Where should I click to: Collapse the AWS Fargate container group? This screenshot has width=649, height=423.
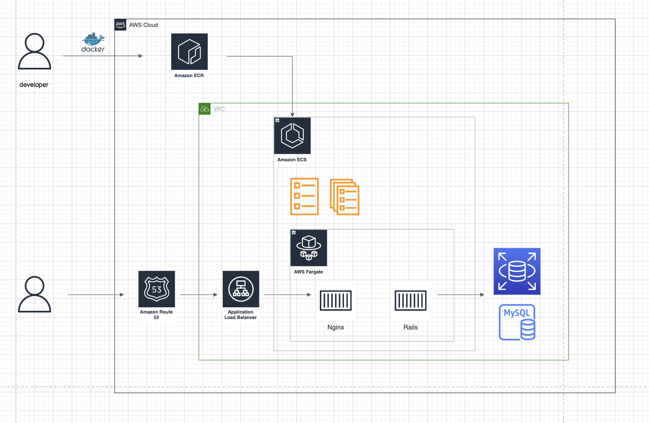294,233
